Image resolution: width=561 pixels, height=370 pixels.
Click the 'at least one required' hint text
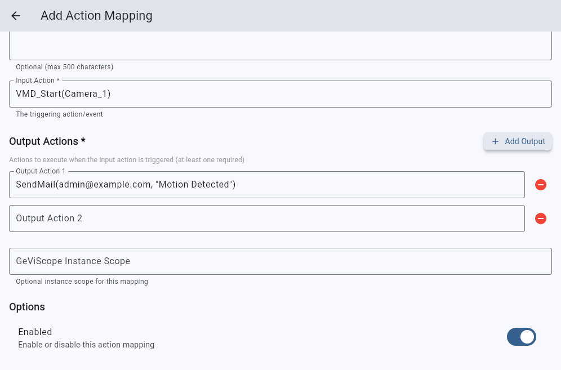click(208, 160)
